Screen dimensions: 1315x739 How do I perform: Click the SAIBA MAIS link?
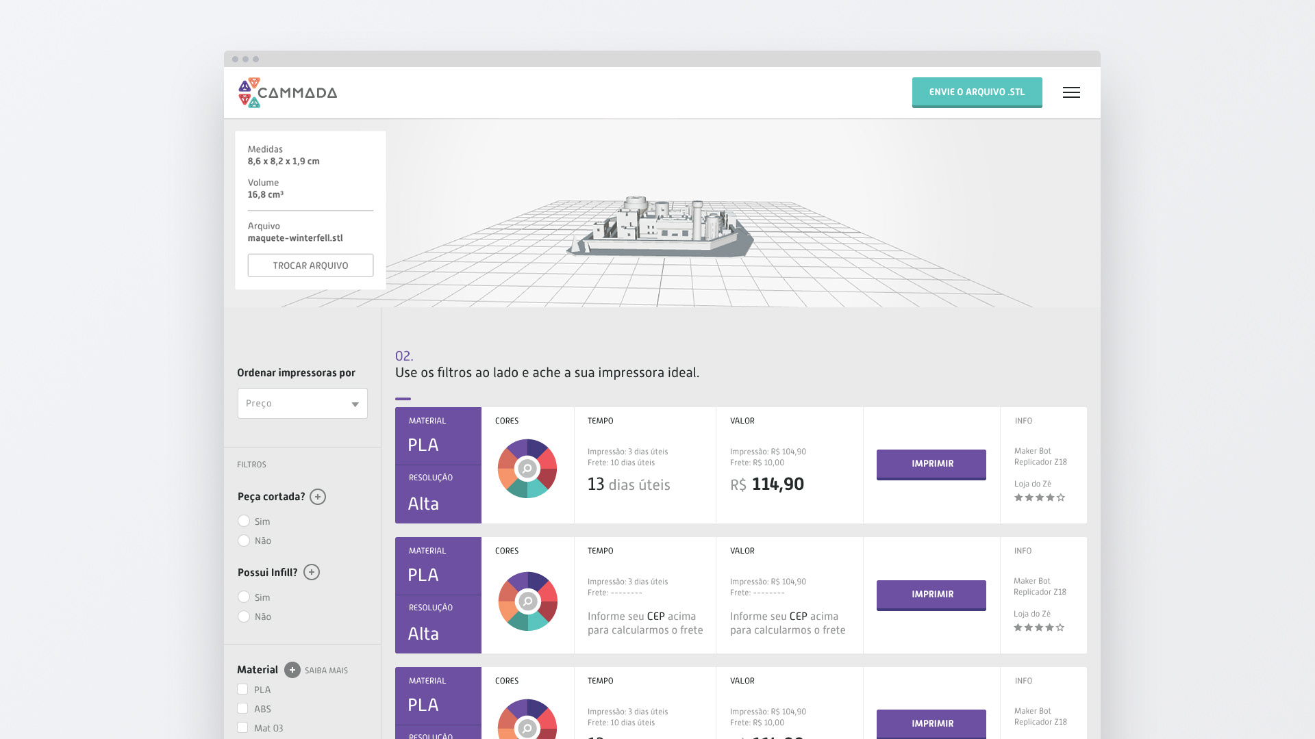(326, 671)
